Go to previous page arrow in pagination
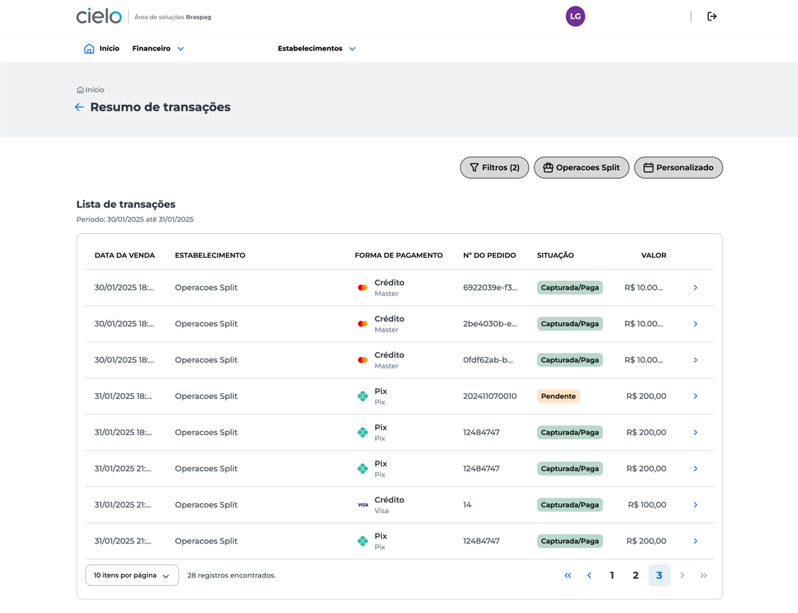 [x=589, y=575]
